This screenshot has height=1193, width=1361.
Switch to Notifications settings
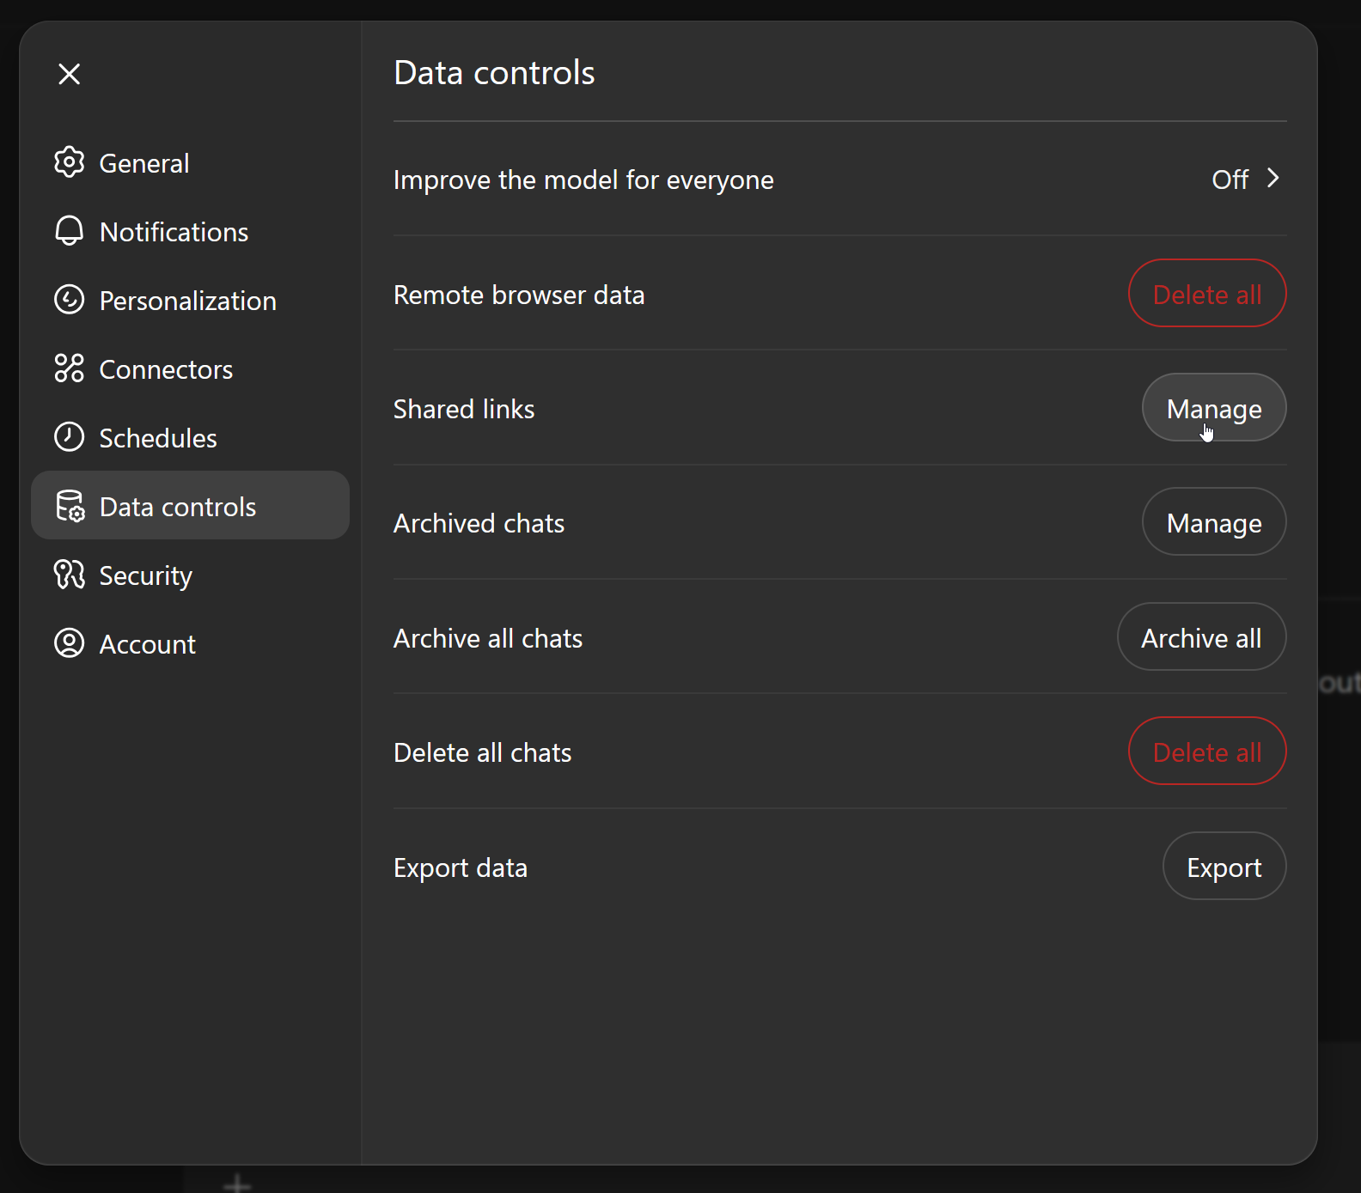(x=190, y=232)
